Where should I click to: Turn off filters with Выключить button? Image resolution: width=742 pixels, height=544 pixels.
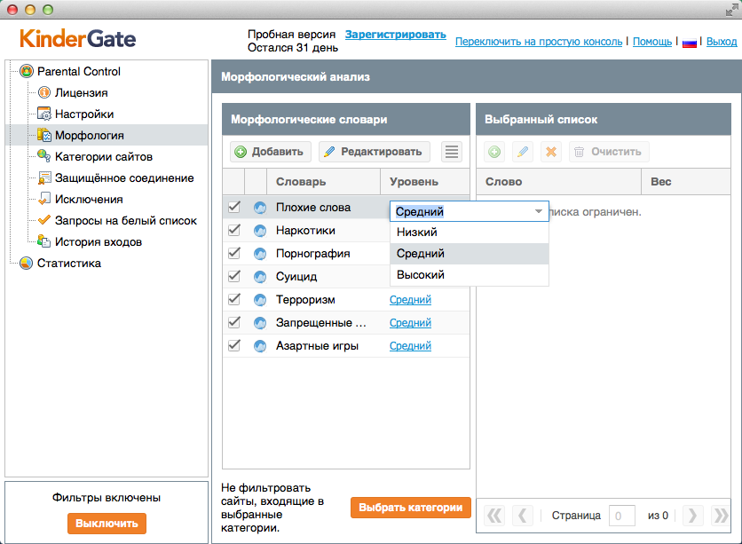(x=107, y=524)
